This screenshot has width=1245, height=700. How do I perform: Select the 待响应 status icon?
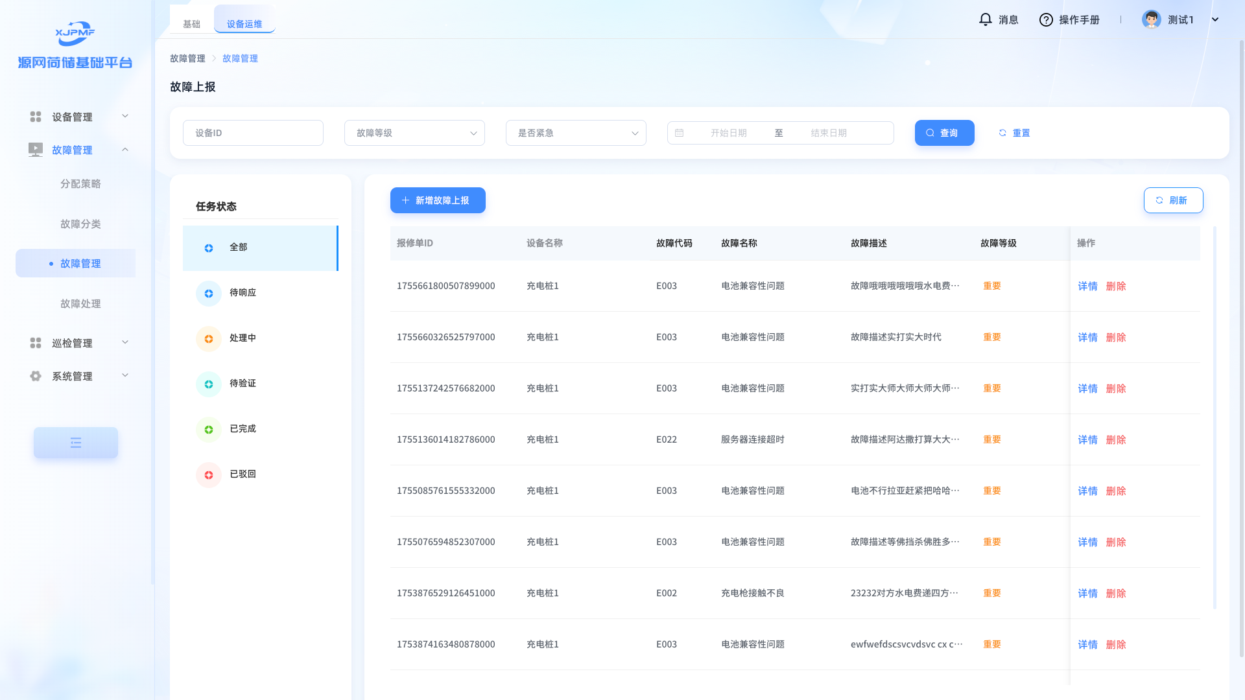pyautogui.click(x=209, y=294)
